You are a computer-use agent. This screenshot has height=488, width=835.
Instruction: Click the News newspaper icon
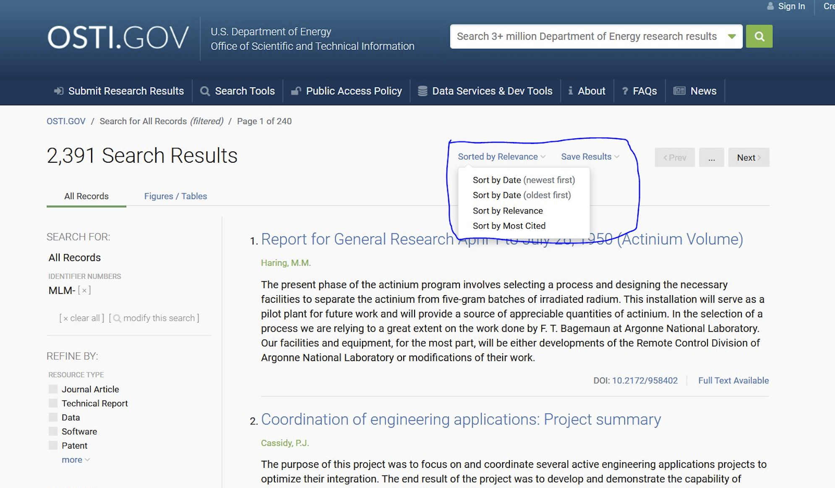tap(679, 91)
